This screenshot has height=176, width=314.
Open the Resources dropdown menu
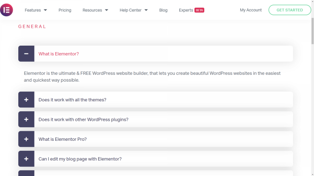click(x=95, y=10)
